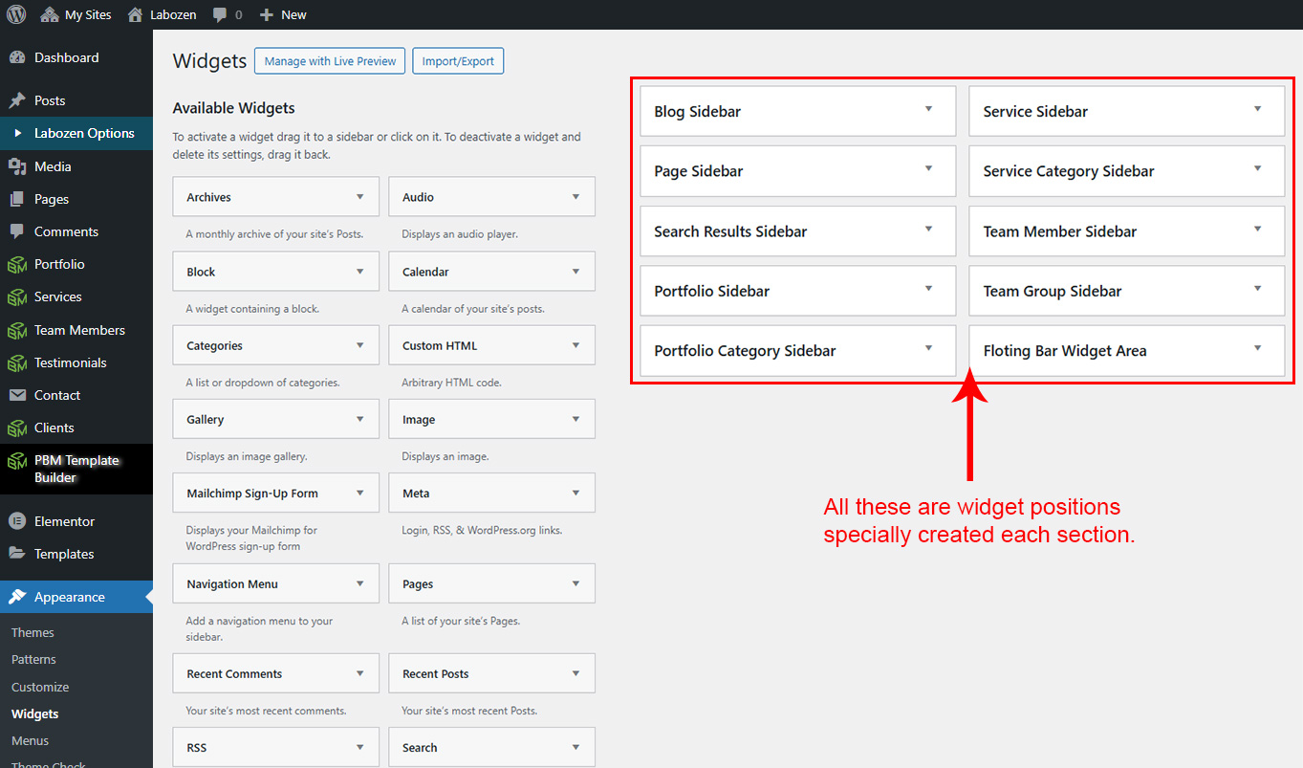Click the Labozen home icon in admin bar

point(135,14)
